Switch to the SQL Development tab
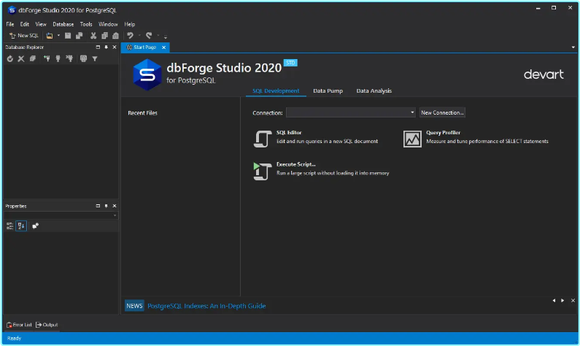580x346 pixels. click(x=276, y=91)
